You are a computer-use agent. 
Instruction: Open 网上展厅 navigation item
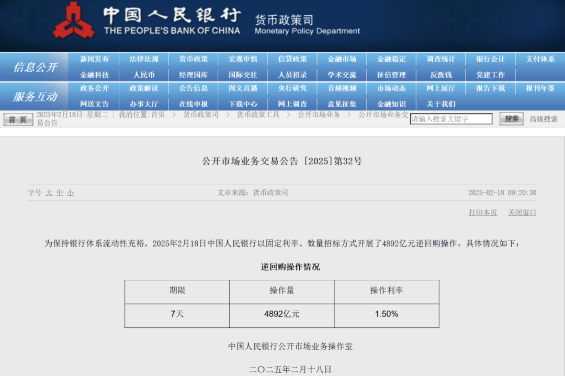click(x=441, y=88)
